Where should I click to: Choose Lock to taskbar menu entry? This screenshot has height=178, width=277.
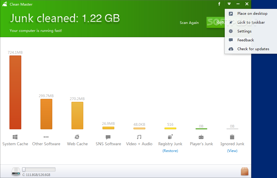coord(251,22)
